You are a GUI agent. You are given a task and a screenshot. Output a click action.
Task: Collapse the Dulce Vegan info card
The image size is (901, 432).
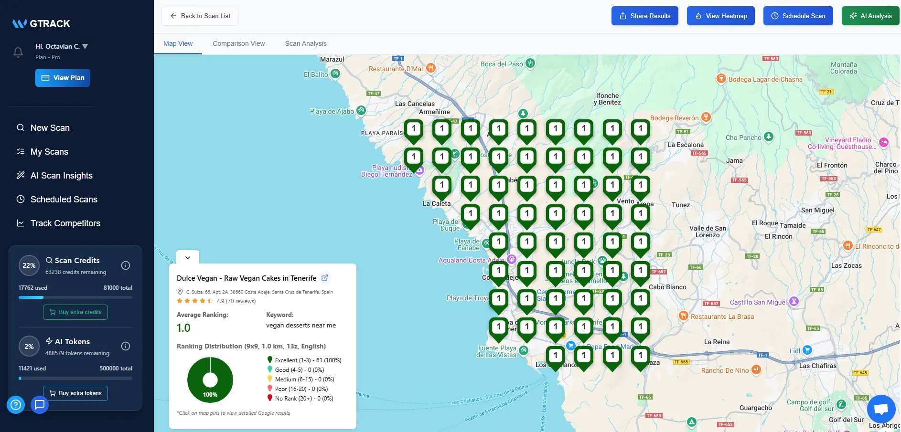point(187,257)
